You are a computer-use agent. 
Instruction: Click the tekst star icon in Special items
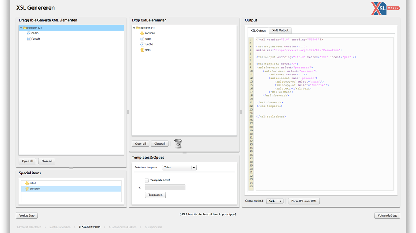27,183
